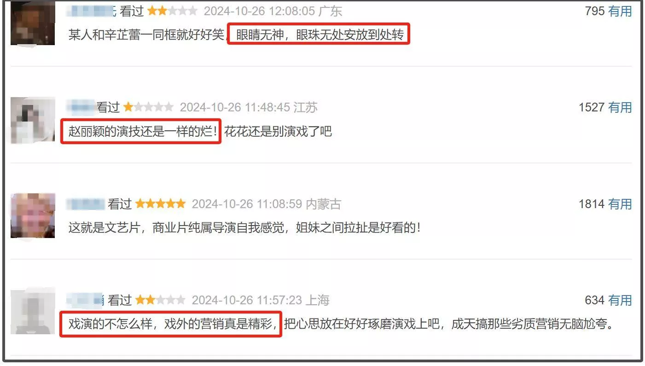This screenshot has width=645, height=366.
Task: Click the timestamp 2024-10-26 11:08:59
Action: coord(247,203)
